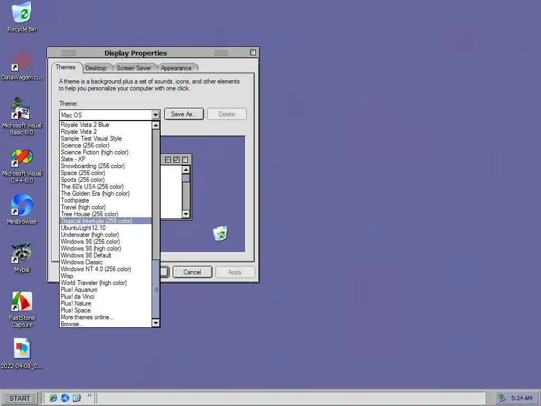The width and height of the screenshot is (541, 406).
Task: Choose Travel (high color) theme
Action: (x=106, y=207)
